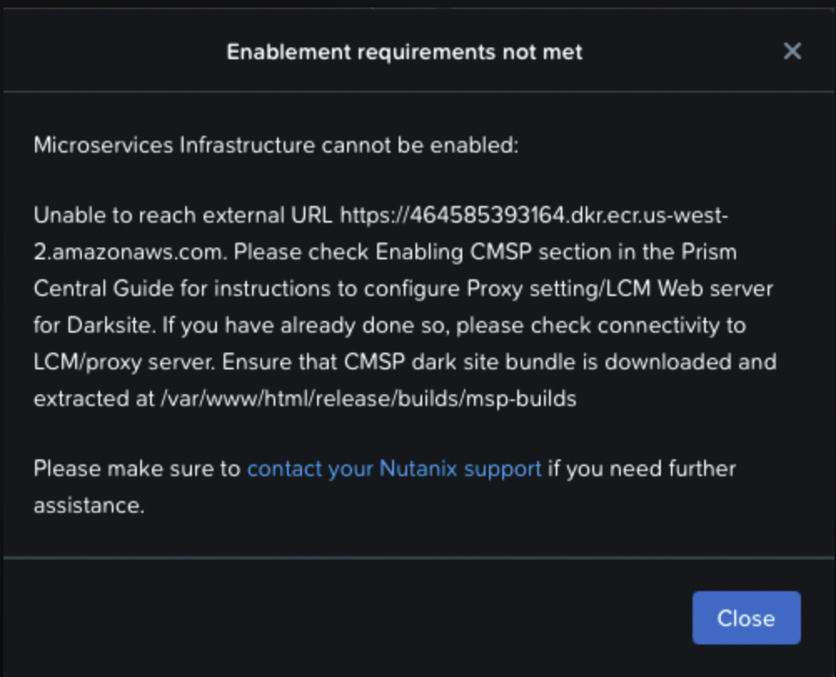Click the dismiss icon next to 'Enablement requirements not met'

pos(792,51)
